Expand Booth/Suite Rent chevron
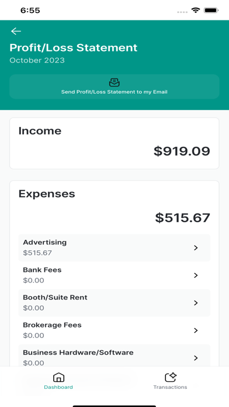The image size is (229, 407). tap(196, 303)
